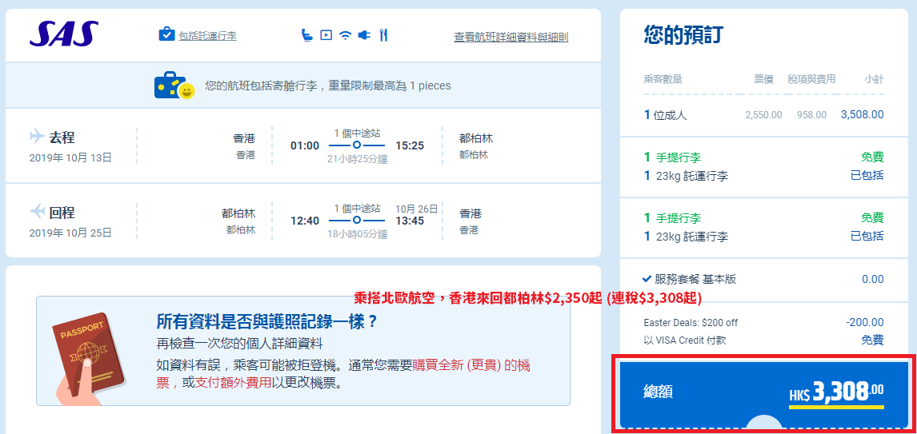Click taxes value 958.00
The height and width of the screenshot is (434, 917).
click(811, 115)
